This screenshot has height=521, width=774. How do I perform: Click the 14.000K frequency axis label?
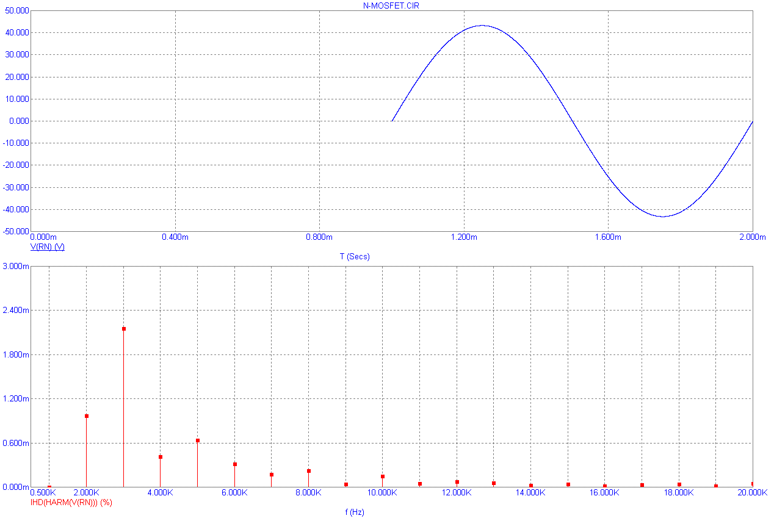pos(530,492)
